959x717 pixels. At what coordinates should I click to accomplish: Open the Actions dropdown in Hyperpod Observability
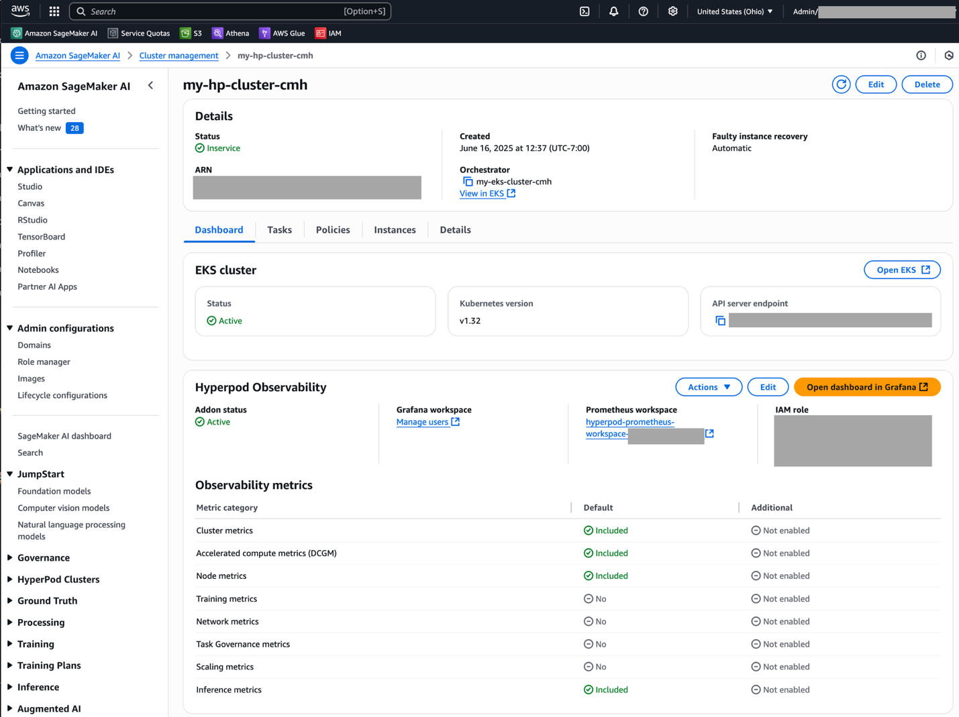pyautogui.click(x=708, y=387)
